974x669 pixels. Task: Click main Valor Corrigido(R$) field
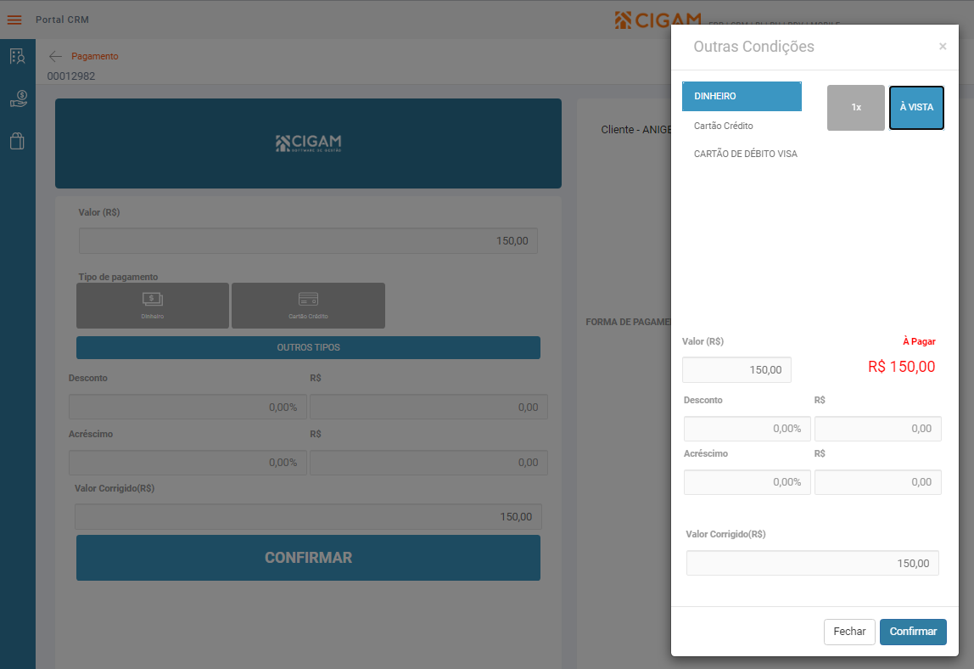[x=308, y=517]
